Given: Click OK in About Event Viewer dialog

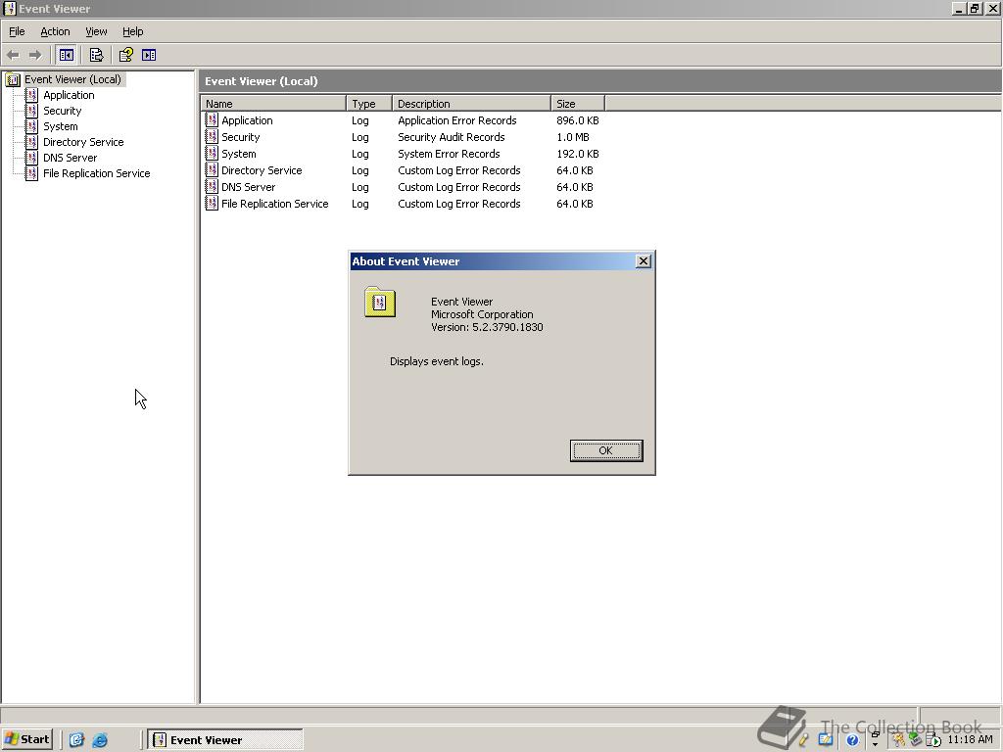Looking at the screenshot, I should point(605,450).
